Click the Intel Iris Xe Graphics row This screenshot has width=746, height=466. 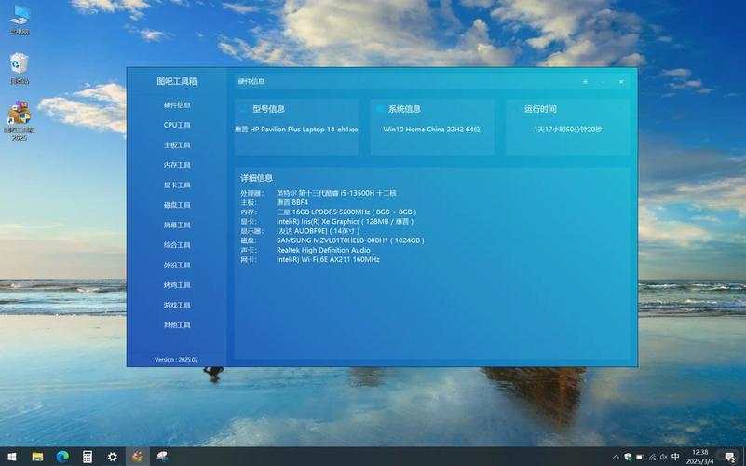coord(327,221)
